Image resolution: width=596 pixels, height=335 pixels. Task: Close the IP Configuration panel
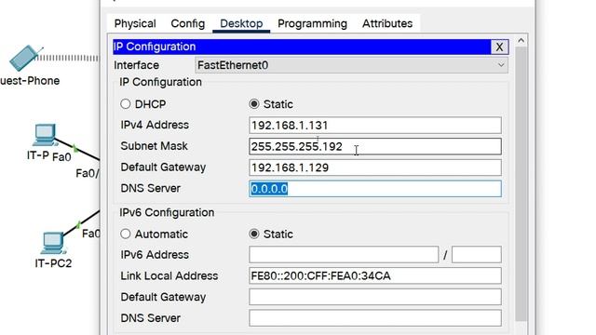tap(499, 47)
